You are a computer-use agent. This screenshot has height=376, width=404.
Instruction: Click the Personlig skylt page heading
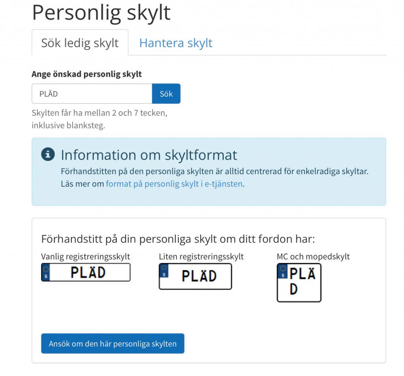(101, 12)
